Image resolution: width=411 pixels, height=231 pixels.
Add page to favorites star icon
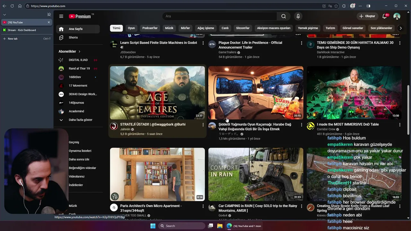click(x=336, y=6)
